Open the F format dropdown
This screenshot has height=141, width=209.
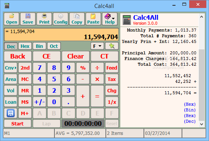97,46
